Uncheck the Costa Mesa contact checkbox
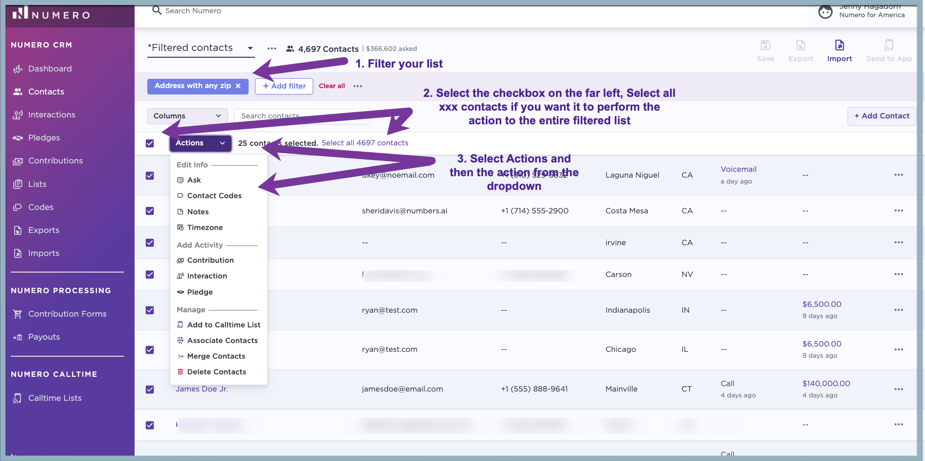The image size is (925, 461). click(x=150, y=211)
